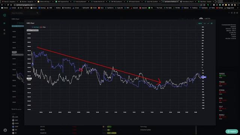This screenshot has height=135, width=240.
Task: Bookmark this page with the star icon
Action: [204, 5]
